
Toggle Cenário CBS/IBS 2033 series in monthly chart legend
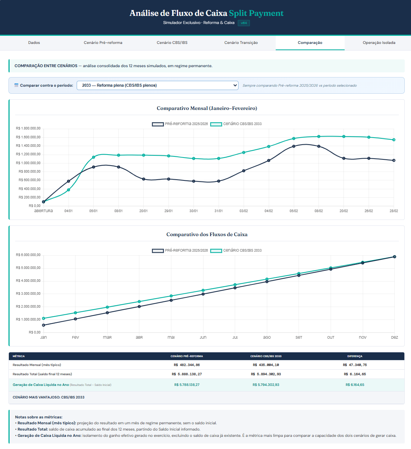[x=236, y=124]
